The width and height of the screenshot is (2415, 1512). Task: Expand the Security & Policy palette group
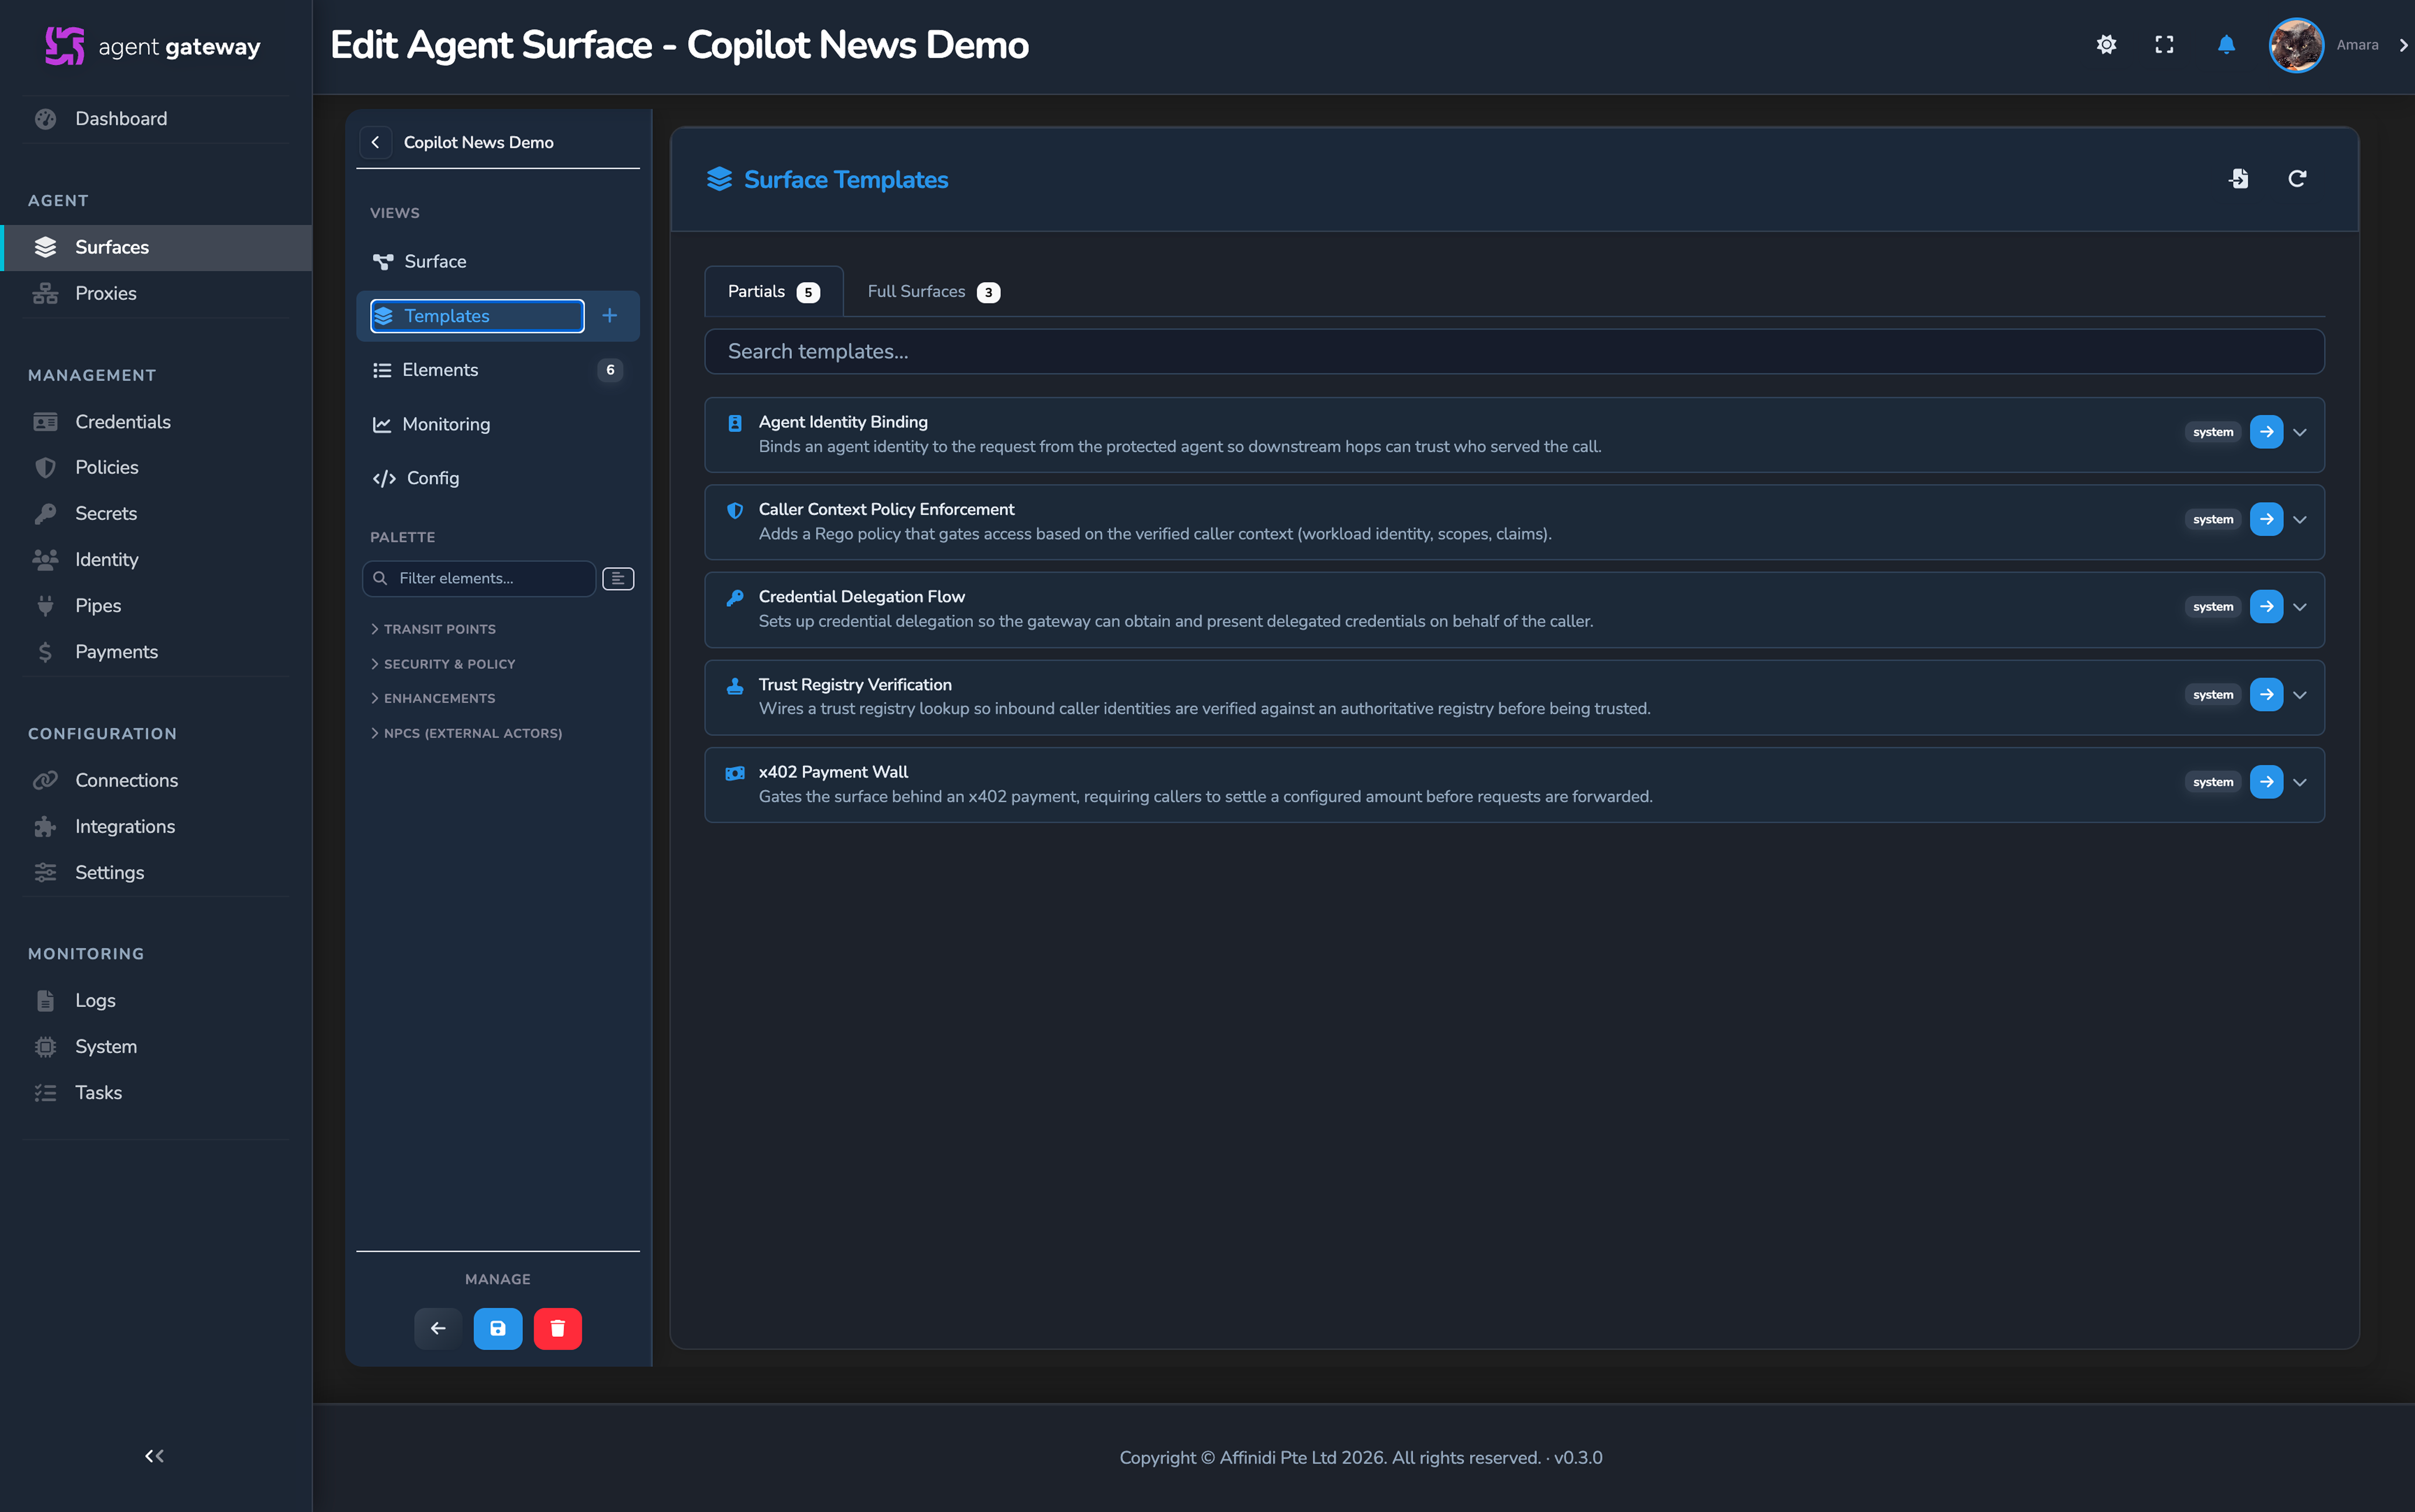click(x=443, y=664)
